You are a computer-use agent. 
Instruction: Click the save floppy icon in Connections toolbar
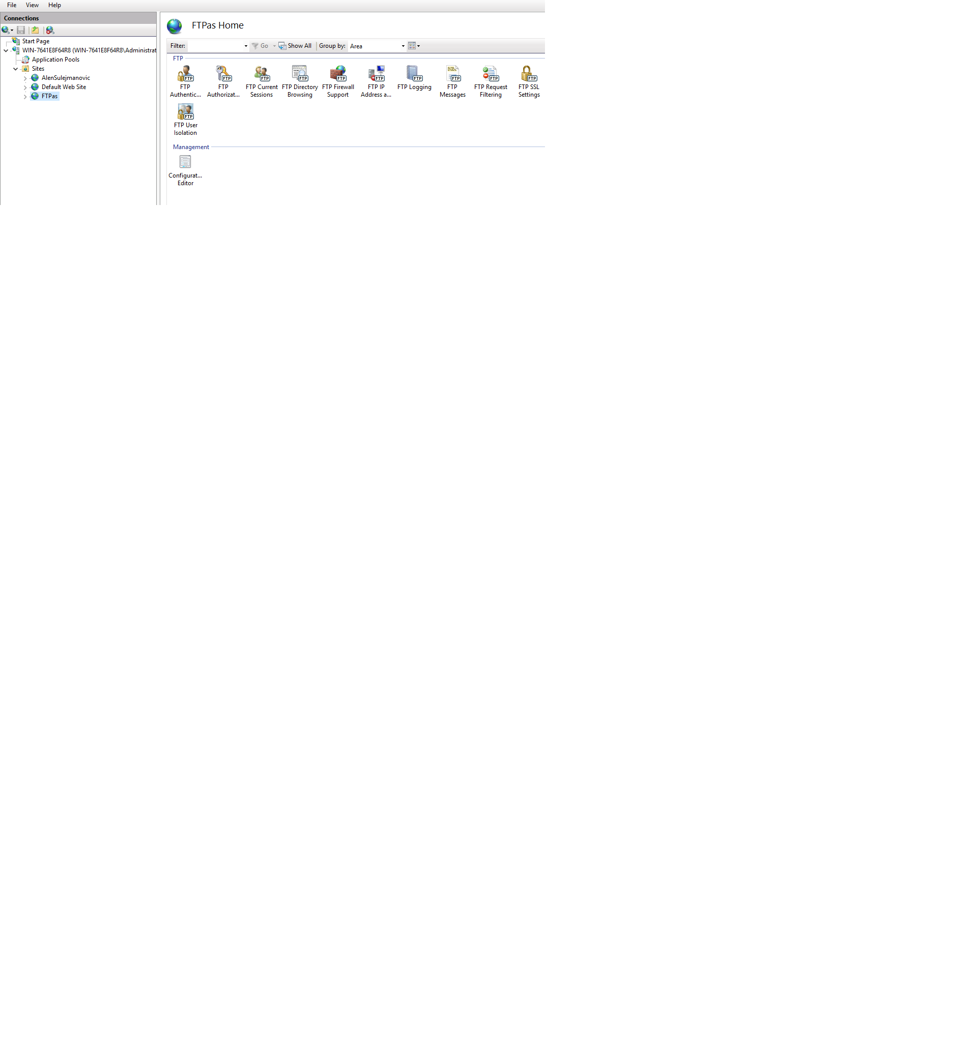21,30
